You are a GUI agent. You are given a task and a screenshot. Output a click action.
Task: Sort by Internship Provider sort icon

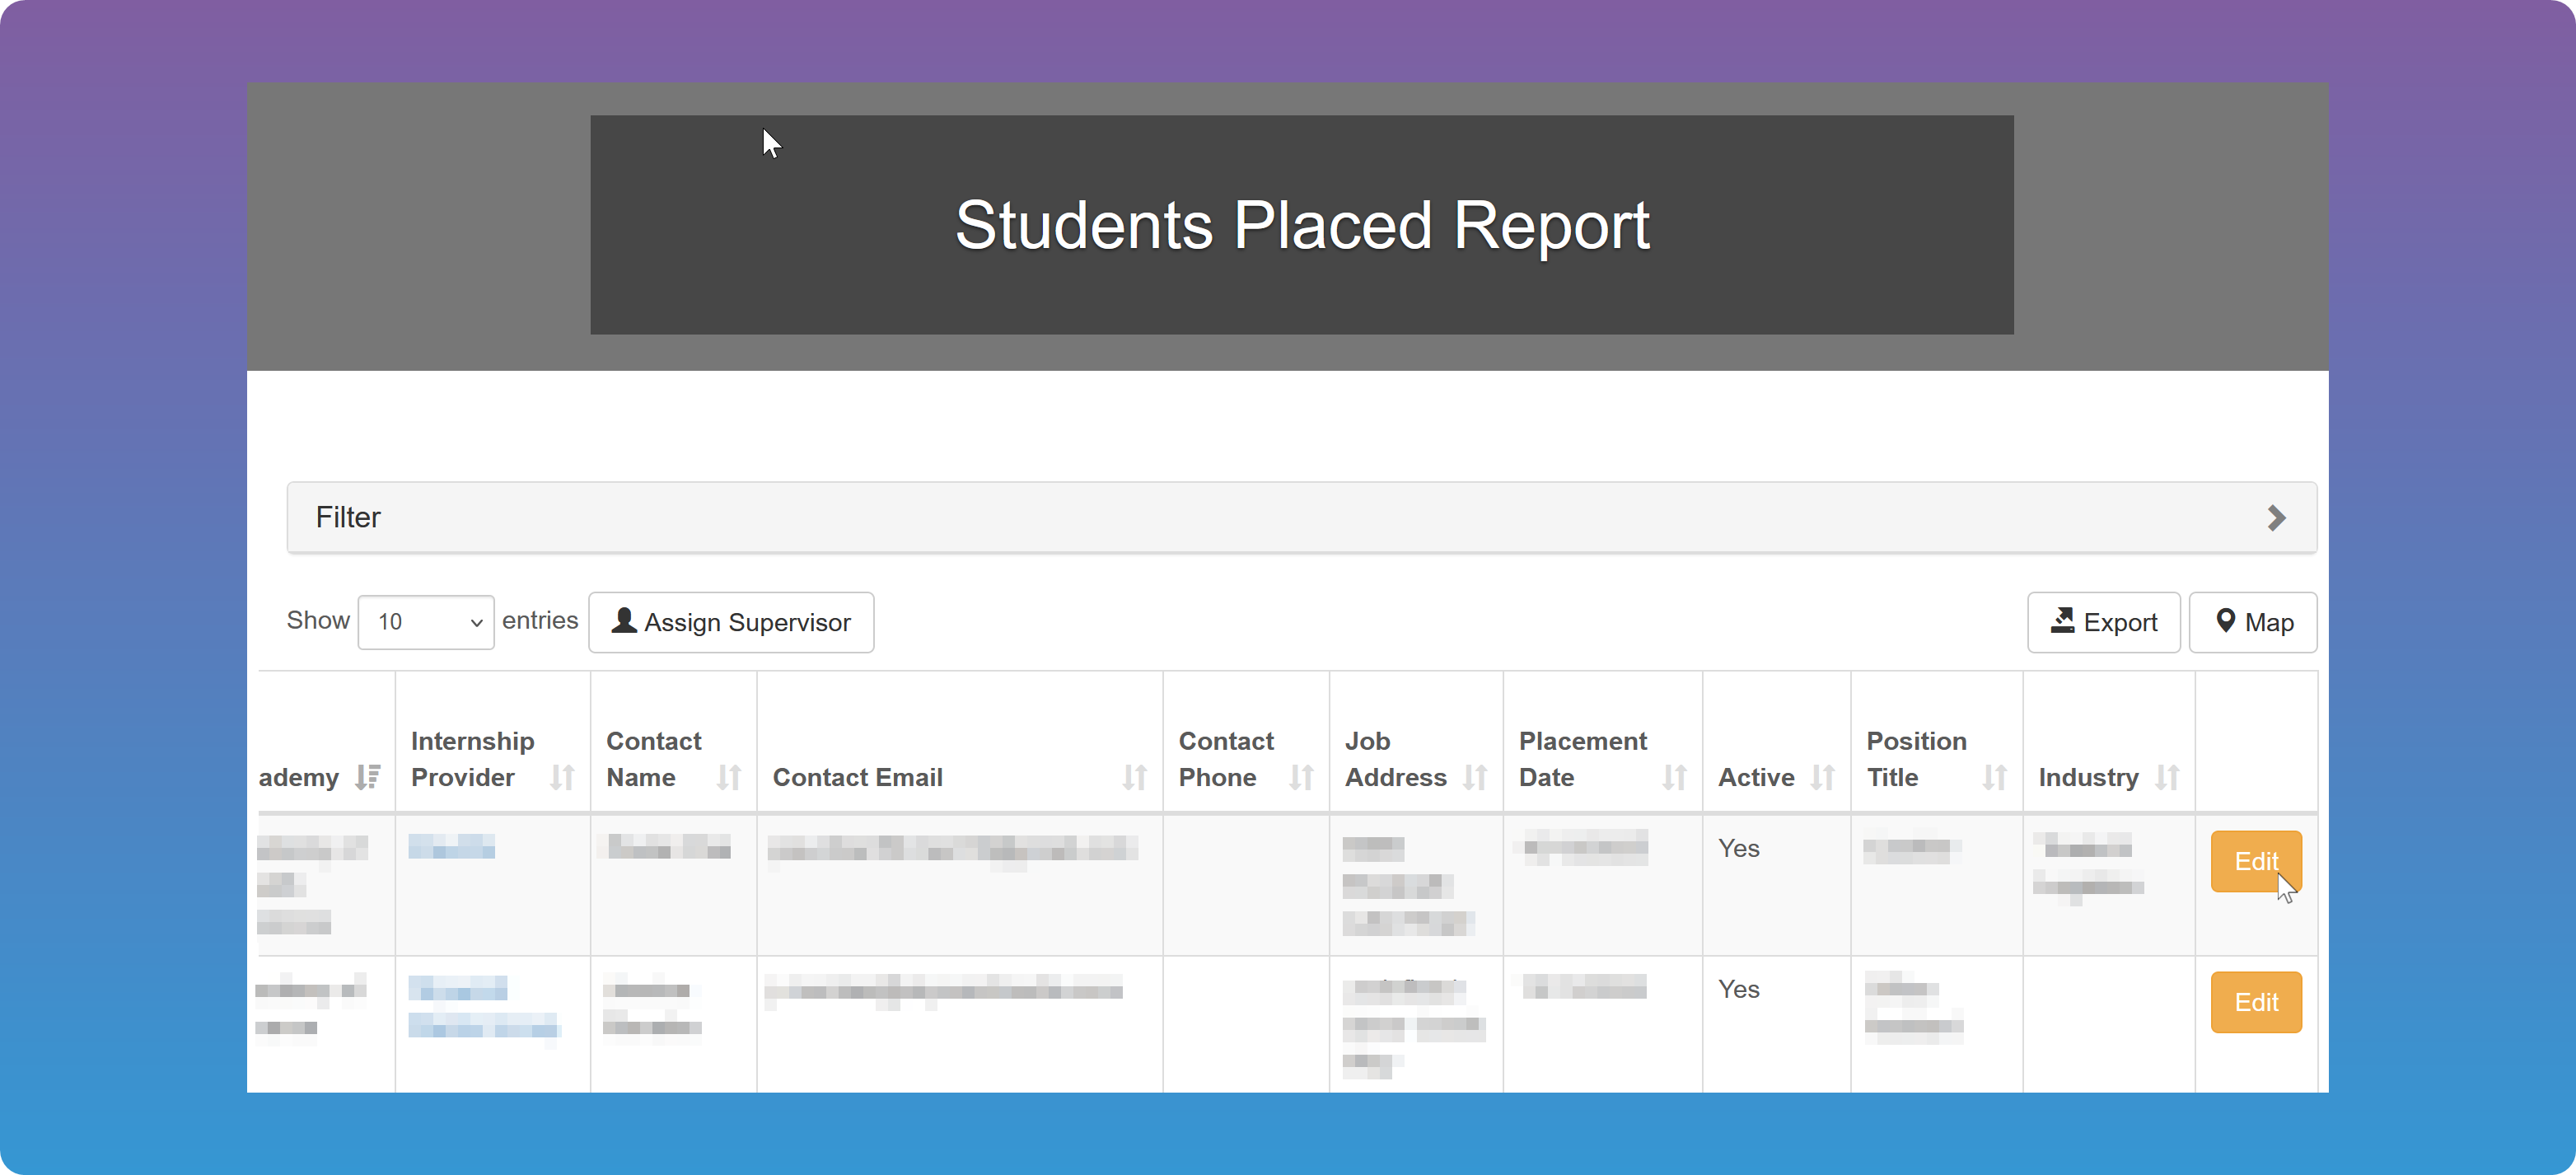(562, 777)
